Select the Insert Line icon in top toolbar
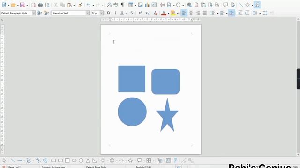300x168 pixels. (x=241, y=5)
